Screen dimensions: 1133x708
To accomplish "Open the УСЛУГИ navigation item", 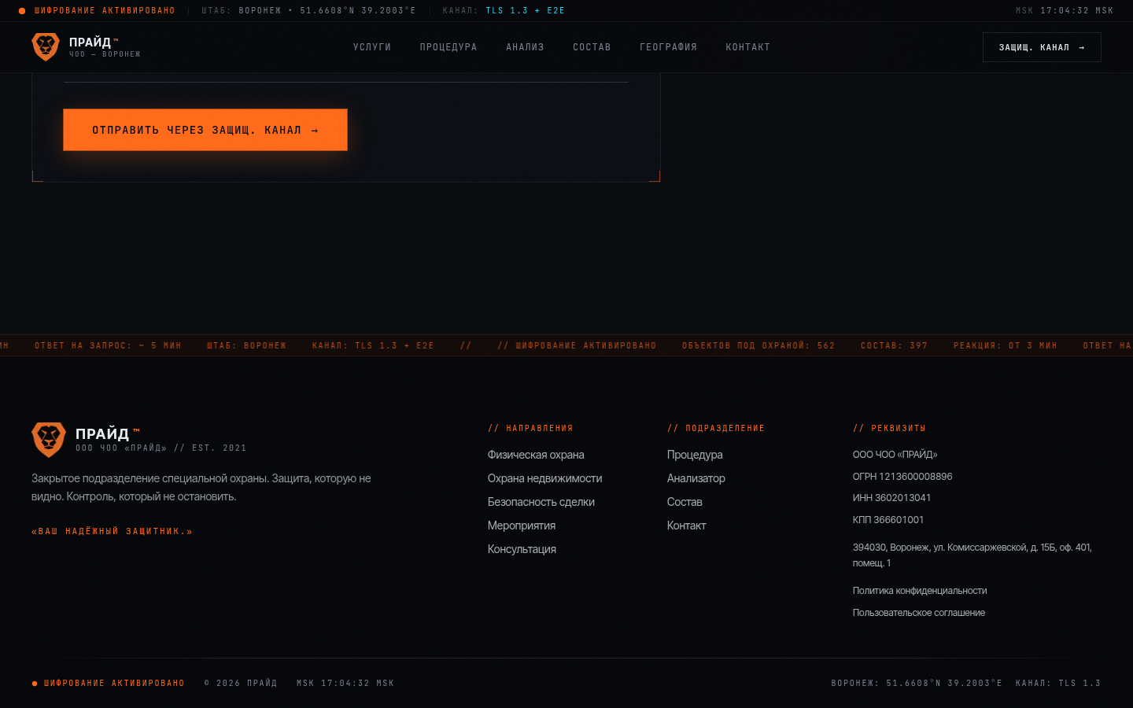I will 372,47.
